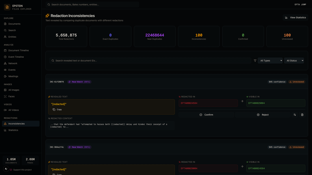Screen dimensions: 312x175
Task: Click the filter funnel icon
Action: [255, 61]
